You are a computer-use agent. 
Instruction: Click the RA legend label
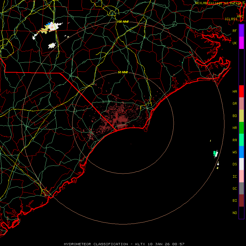pos(235,140)
